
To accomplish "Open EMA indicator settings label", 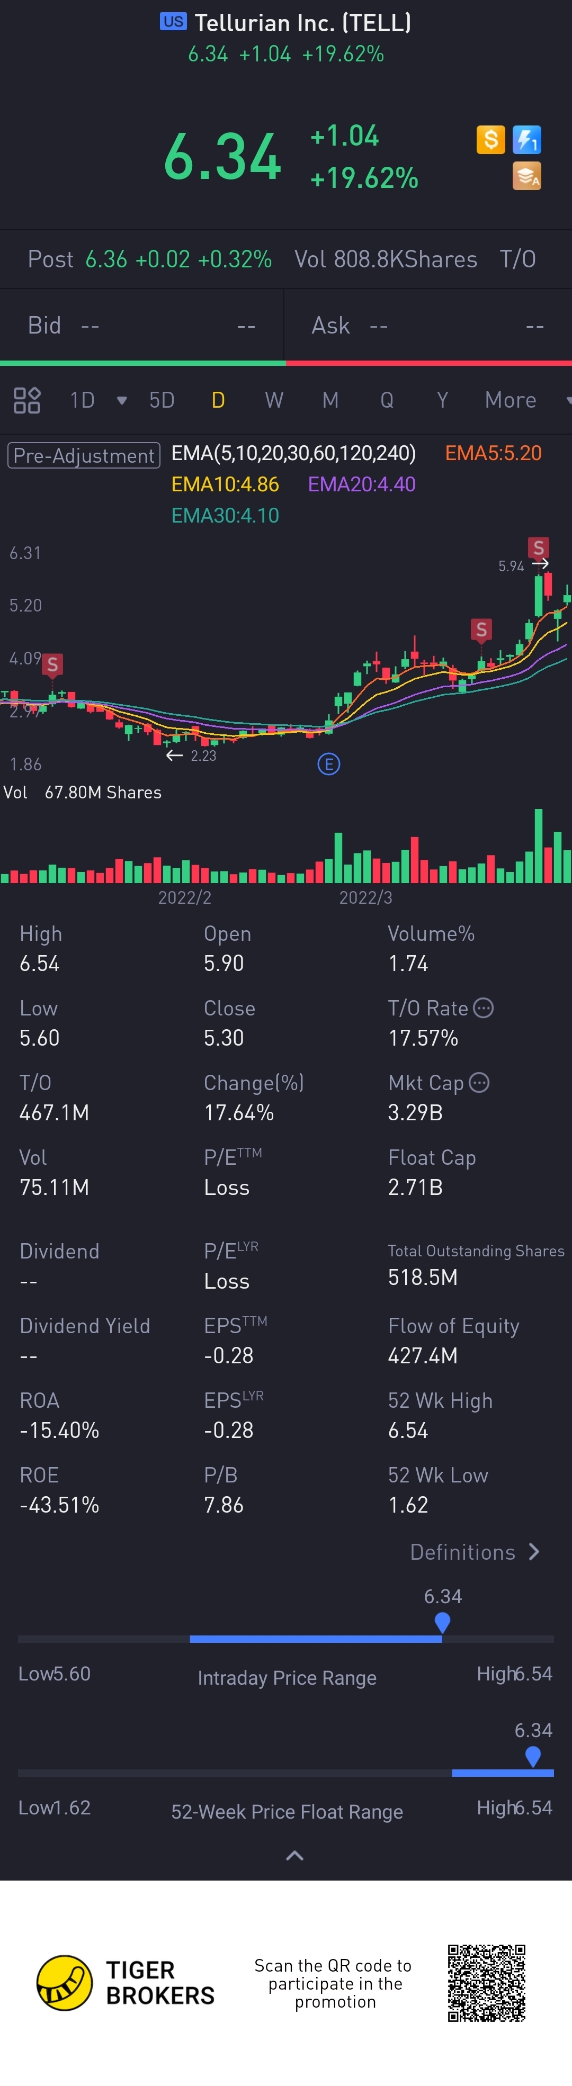I will point(293,453).
